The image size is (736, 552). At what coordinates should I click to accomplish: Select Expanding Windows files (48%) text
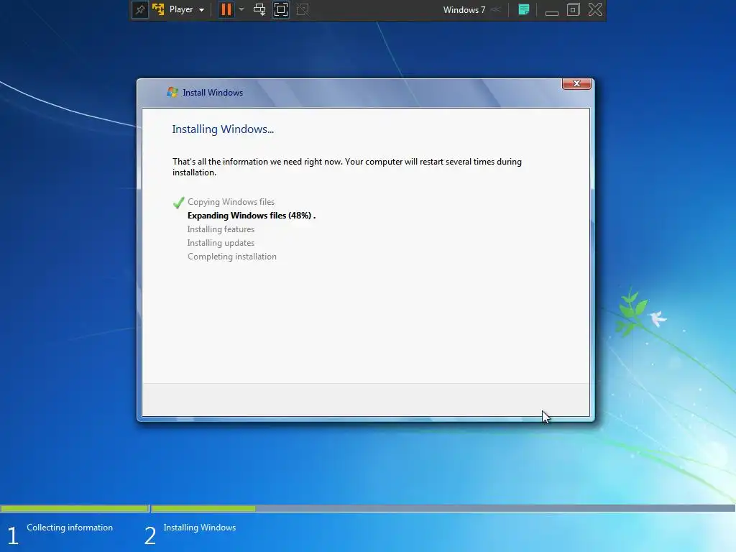pyautogui.click(x=252, y=216)
